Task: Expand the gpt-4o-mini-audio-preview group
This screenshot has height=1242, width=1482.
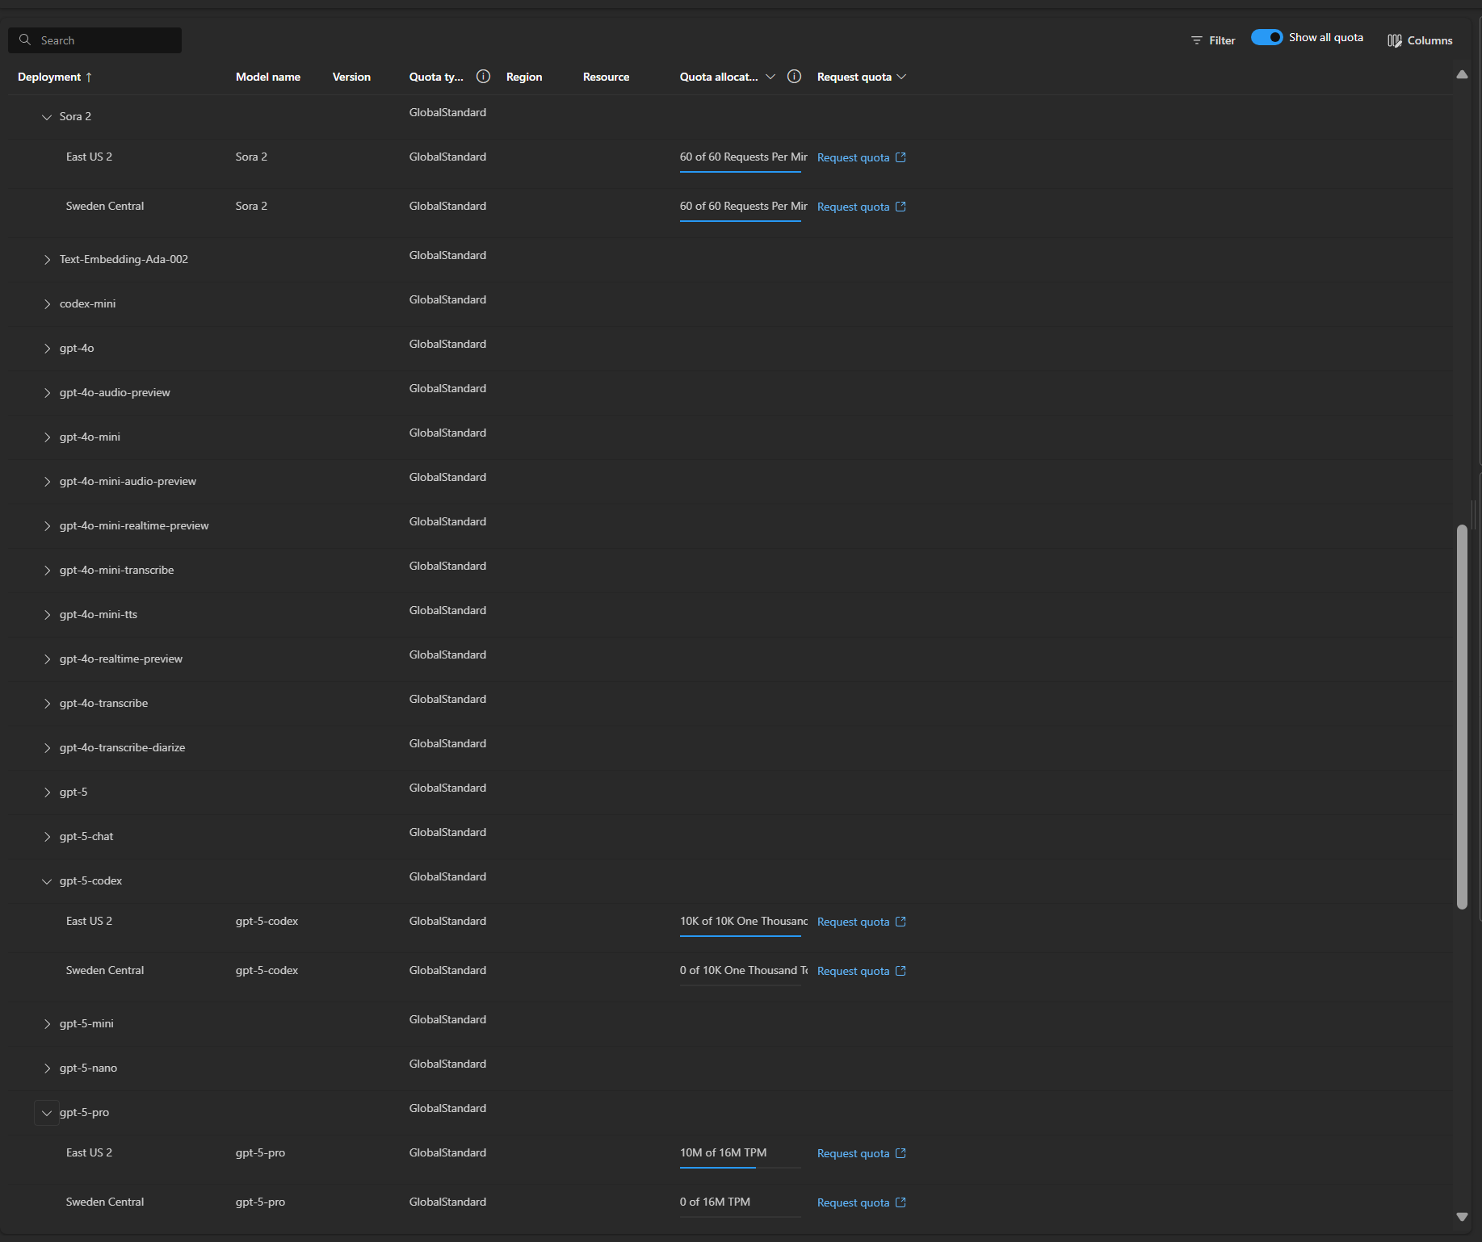Action: click(x=47, y=482)
